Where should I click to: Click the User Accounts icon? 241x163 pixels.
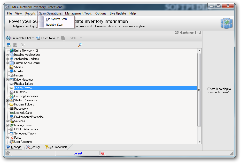[x=12, y=142]
